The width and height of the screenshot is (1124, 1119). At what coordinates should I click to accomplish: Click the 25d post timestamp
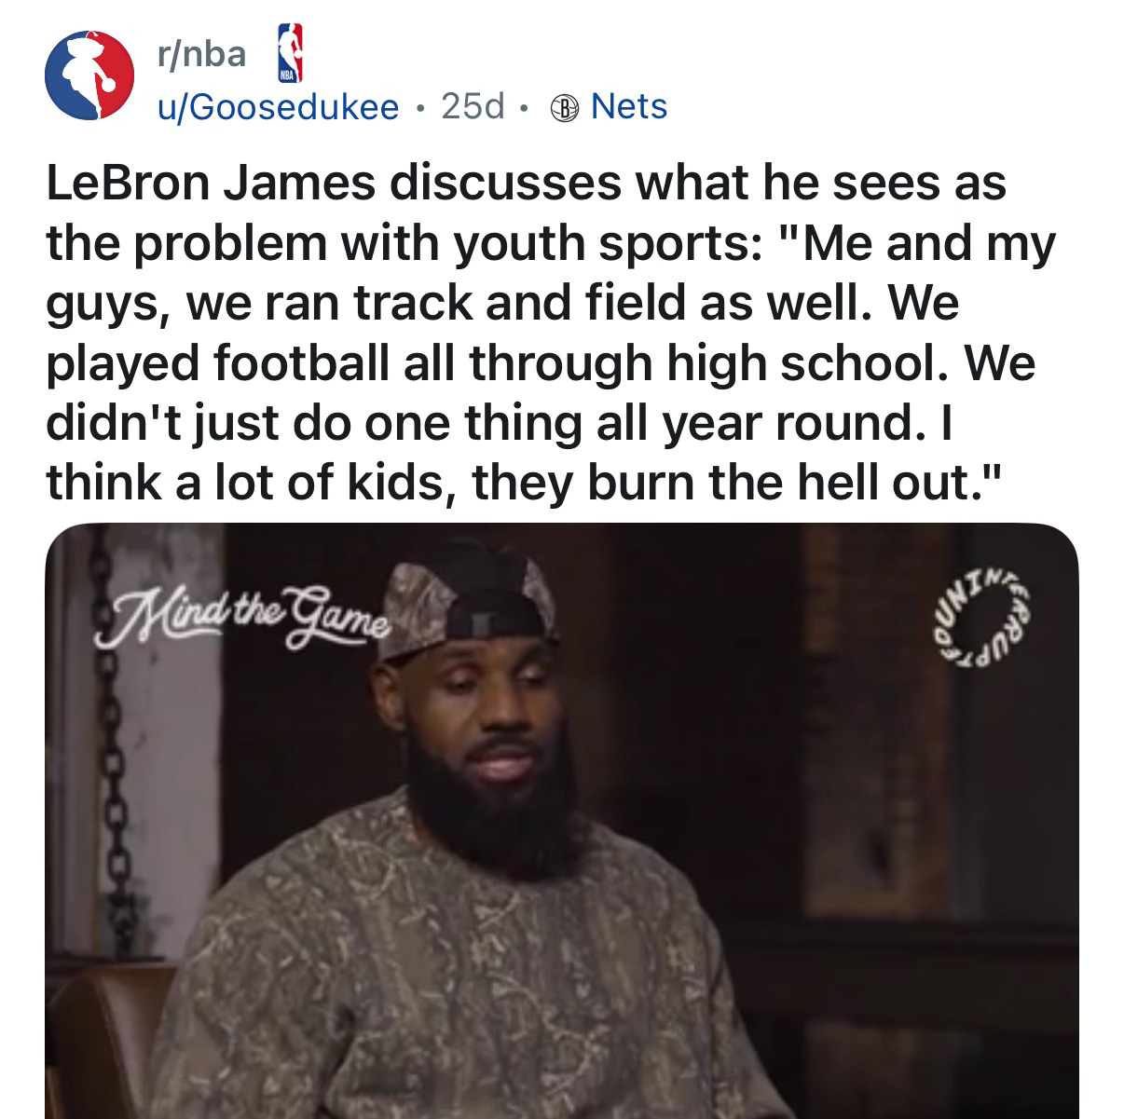click(x=472, y=107)
